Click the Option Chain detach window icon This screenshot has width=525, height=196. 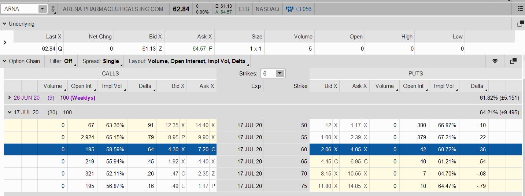pos(513,61)
